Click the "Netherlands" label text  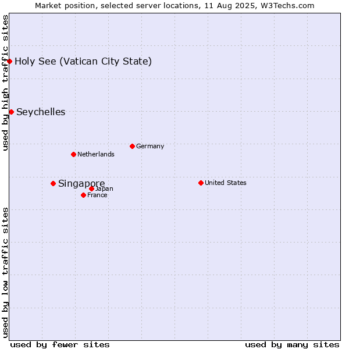[x=96, y=154]
